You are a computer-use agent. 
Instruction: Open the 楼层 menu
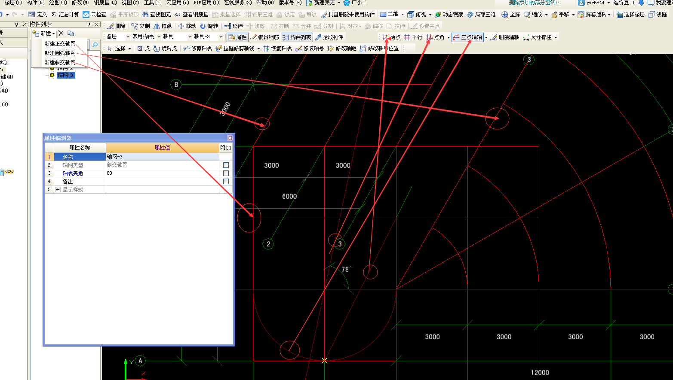tap(13, 3)
